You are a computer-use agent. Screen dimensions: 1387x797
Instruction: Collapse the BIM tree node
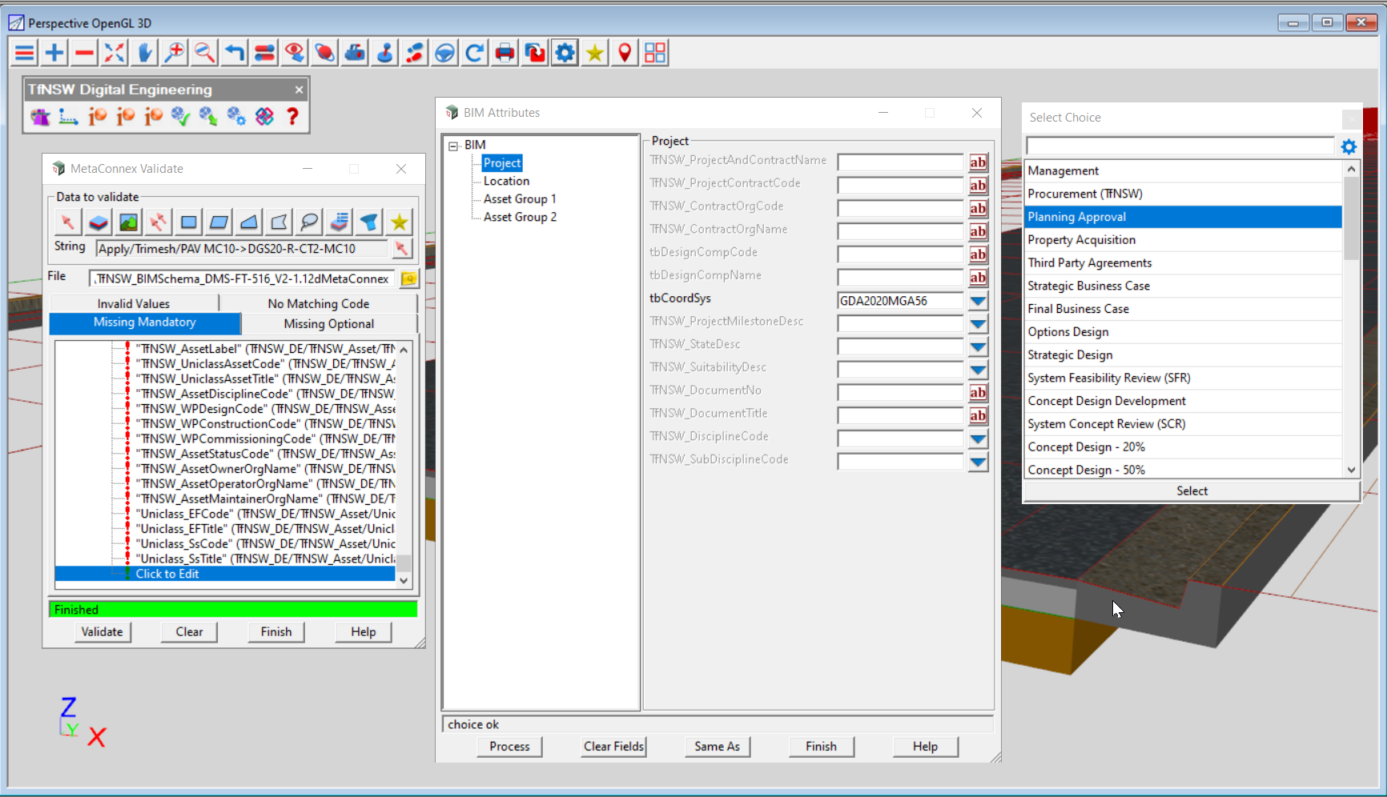tap(453, 146)
